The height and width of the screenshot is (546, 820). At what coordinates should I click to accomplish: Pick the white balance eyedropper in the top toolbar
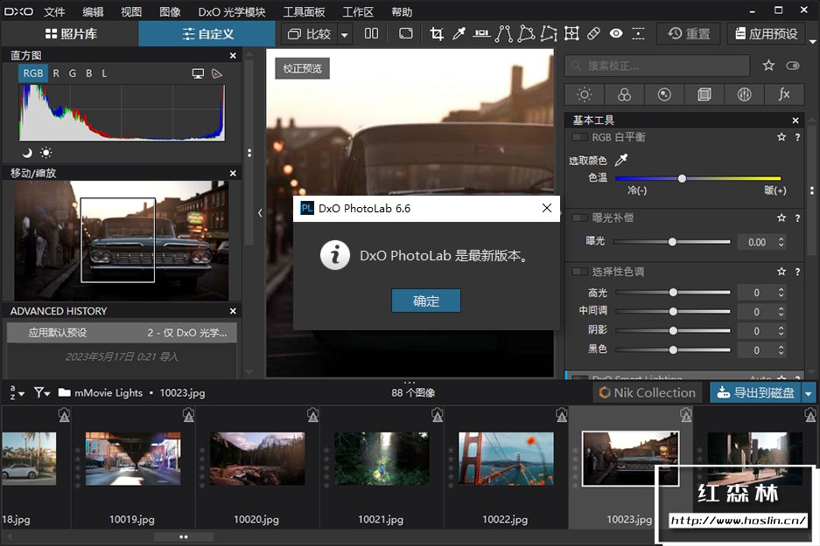(459, 34)
